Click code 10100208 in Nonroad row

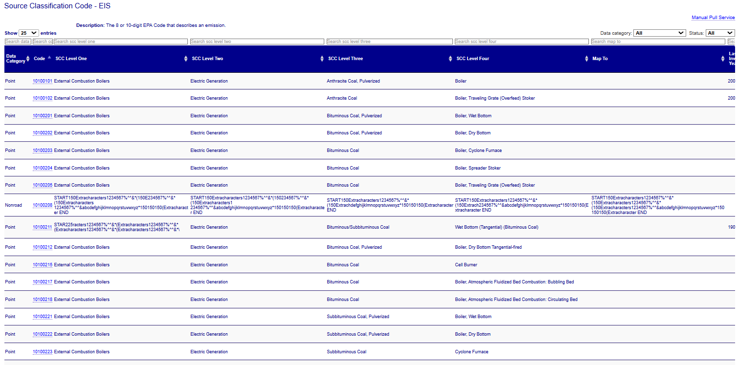coord(42,206)
